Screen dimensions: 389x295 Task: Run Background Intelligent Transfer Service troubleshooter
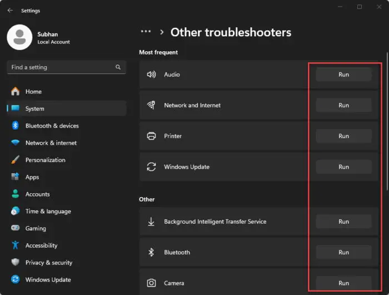343,222
